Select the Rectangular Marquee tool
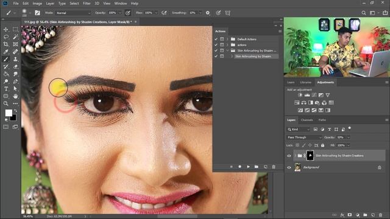 pos(15,29)
